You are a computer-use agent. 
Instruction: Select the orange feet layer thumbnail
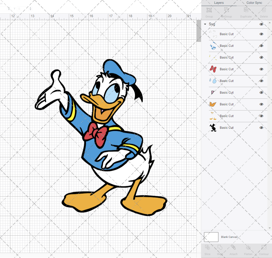[213, 116]
